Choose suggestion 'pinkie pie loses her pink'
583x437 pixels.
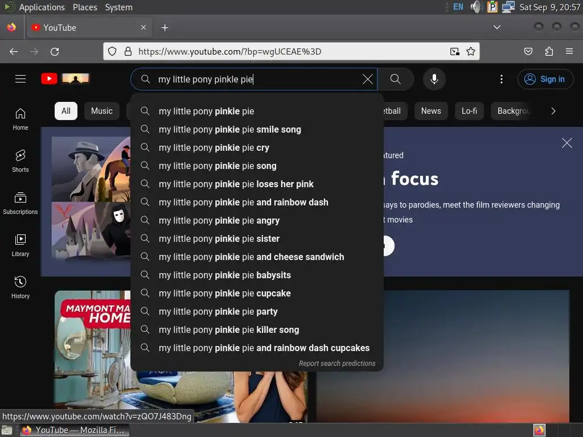tap(257, 184)
